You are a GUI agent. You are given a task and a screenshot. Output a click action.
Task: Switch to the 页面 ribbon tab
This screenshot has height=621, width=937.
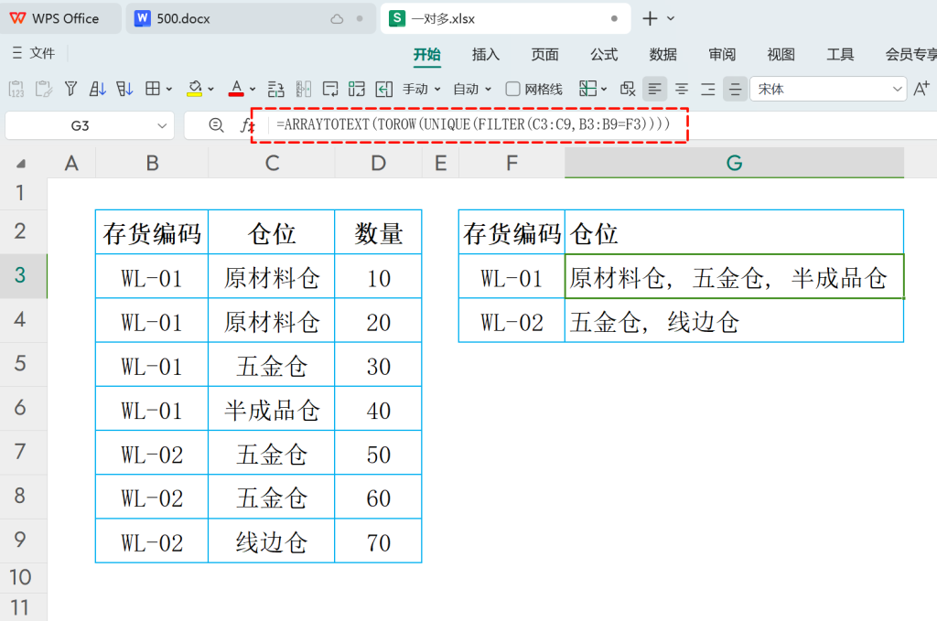pos(545,54)
